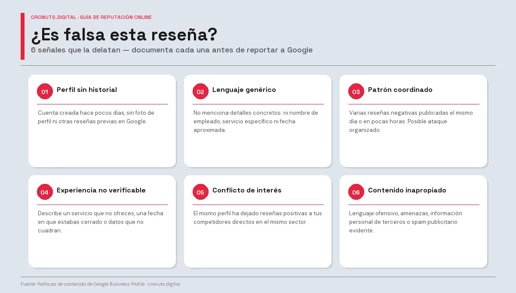Image resolution: width=516 pixels, height=293 pixels.
Task: Click the footer source line 'Fuente: Políticas de contenido'
Action: pyautogui.click(x=100, y=284)
